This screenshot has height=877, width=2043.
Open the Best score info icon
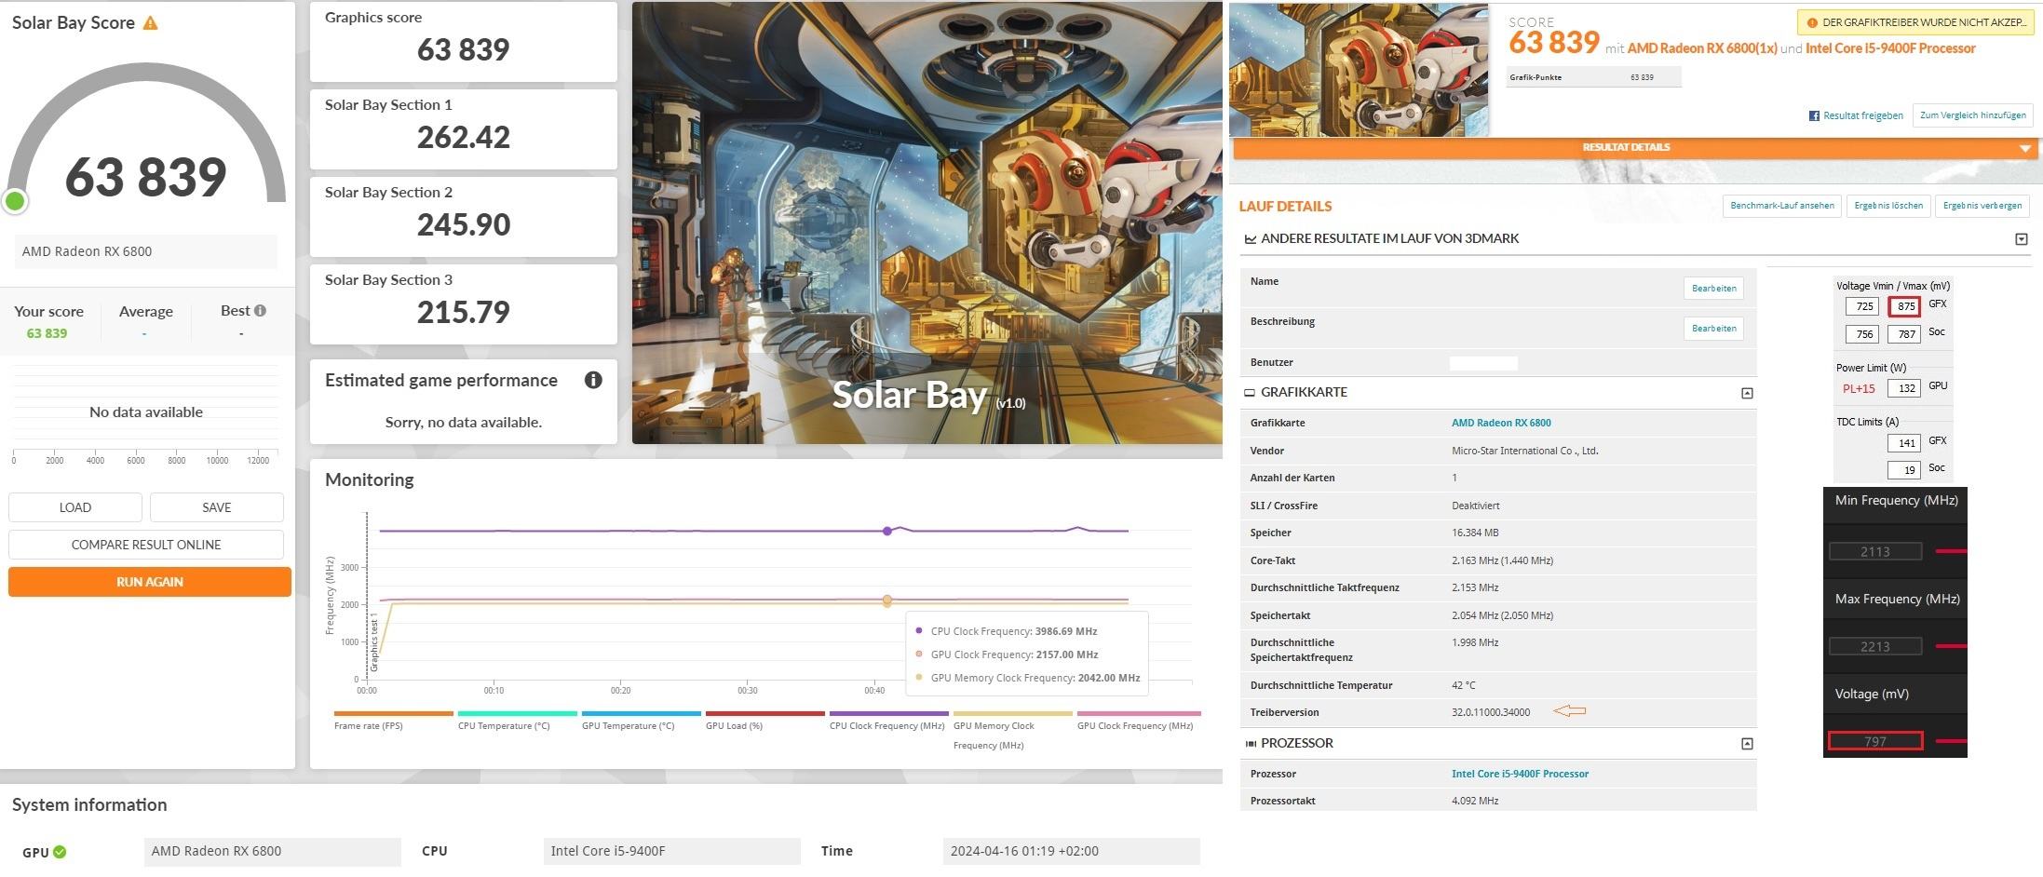tap(260, 311)
